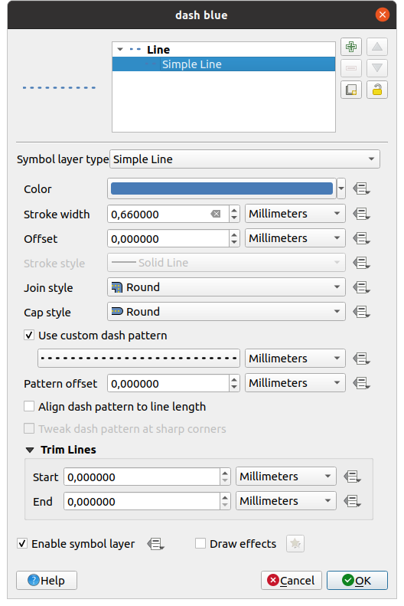Viewport: 404px width, 606px height.
Task: Open Draw effects customize star button
Action: (x=295, y=544)
